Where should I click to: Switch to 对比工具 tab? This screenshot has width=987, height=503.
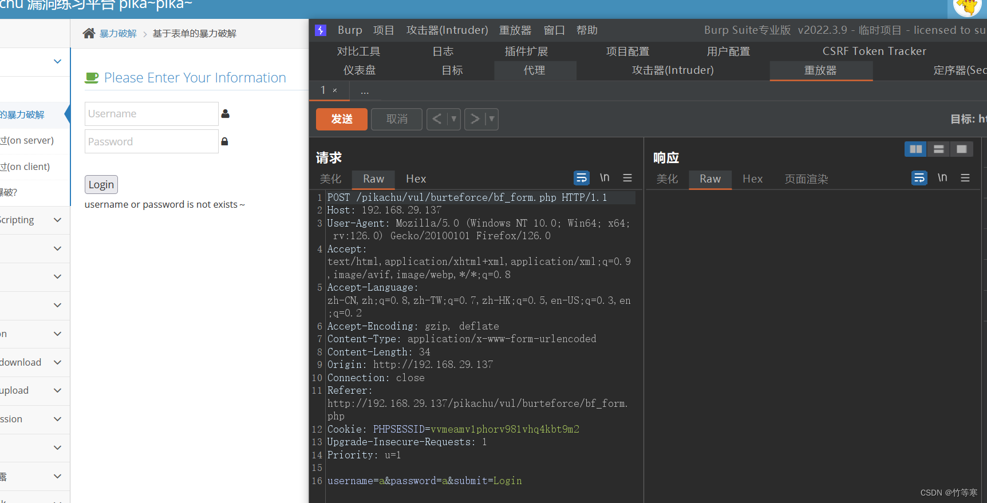pos(358,52)
